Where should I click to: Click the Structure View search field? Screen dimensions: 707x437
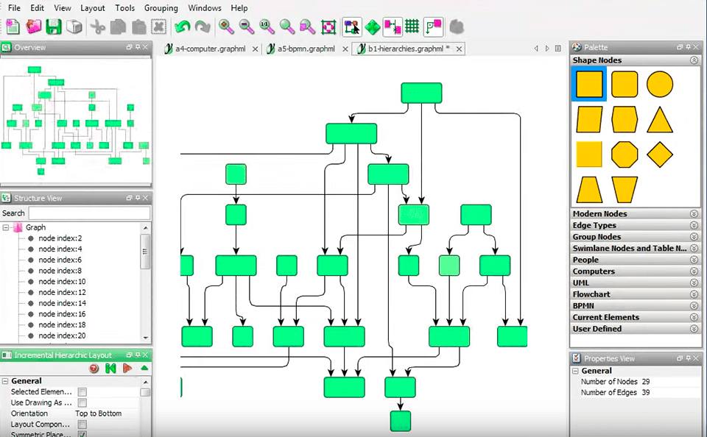(88, 213)
